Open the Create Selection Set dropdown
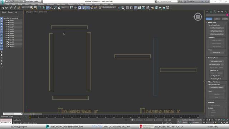This screenshot has width=229, height=129. tap(109, 7)
